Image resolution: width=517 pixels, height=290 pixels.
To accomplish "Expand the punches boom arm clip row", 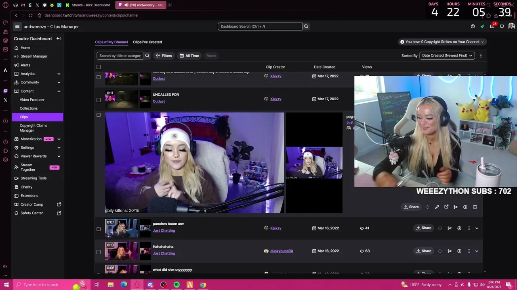I will tap(477, 228).
